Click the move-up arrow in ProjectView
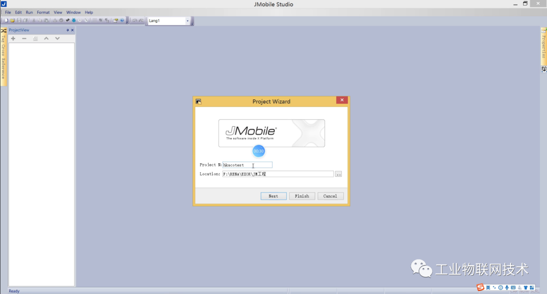 47,38
